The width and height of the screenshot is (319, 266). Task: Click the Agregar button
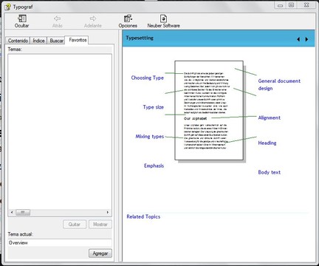click(x=100, y=253)
